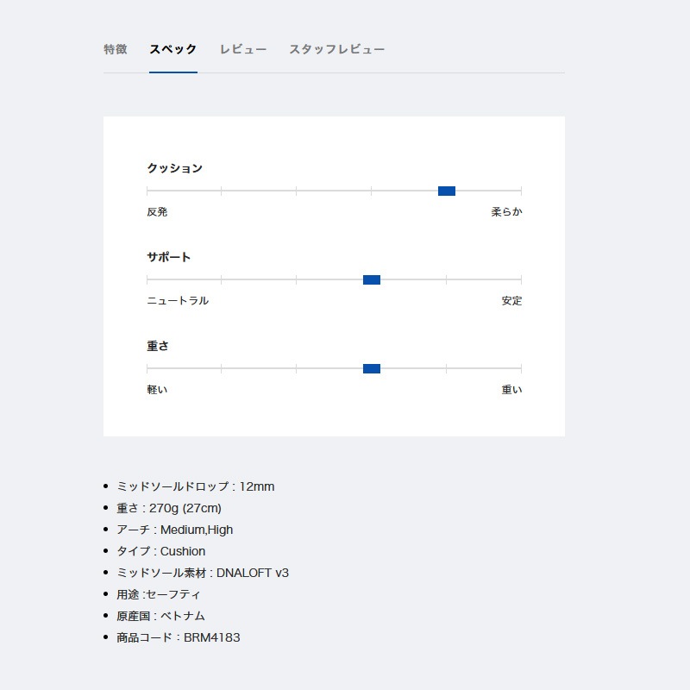Click the サポート slider blue marker
Viewport: 690px width, 690px height.
point(372,279)
